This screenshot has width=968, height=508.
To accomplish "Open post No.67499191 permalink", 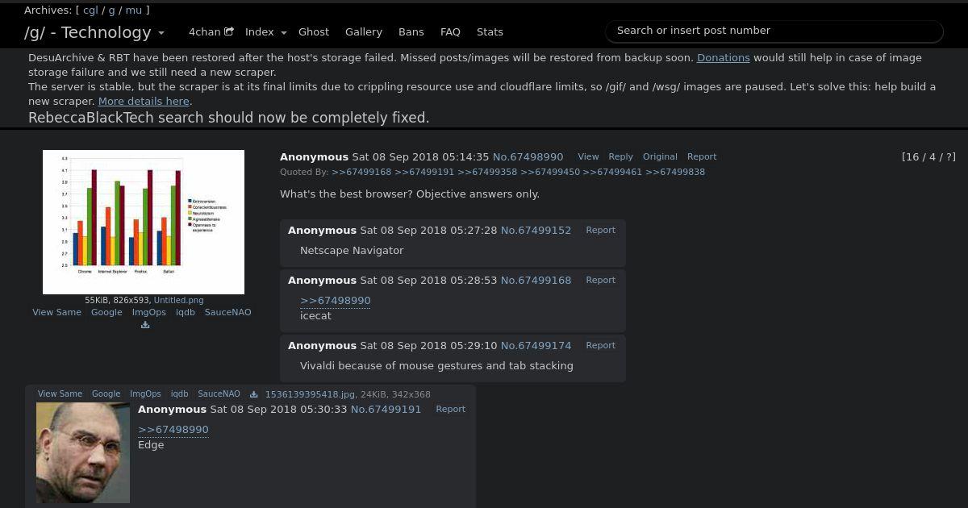I will tap(386, 410).
